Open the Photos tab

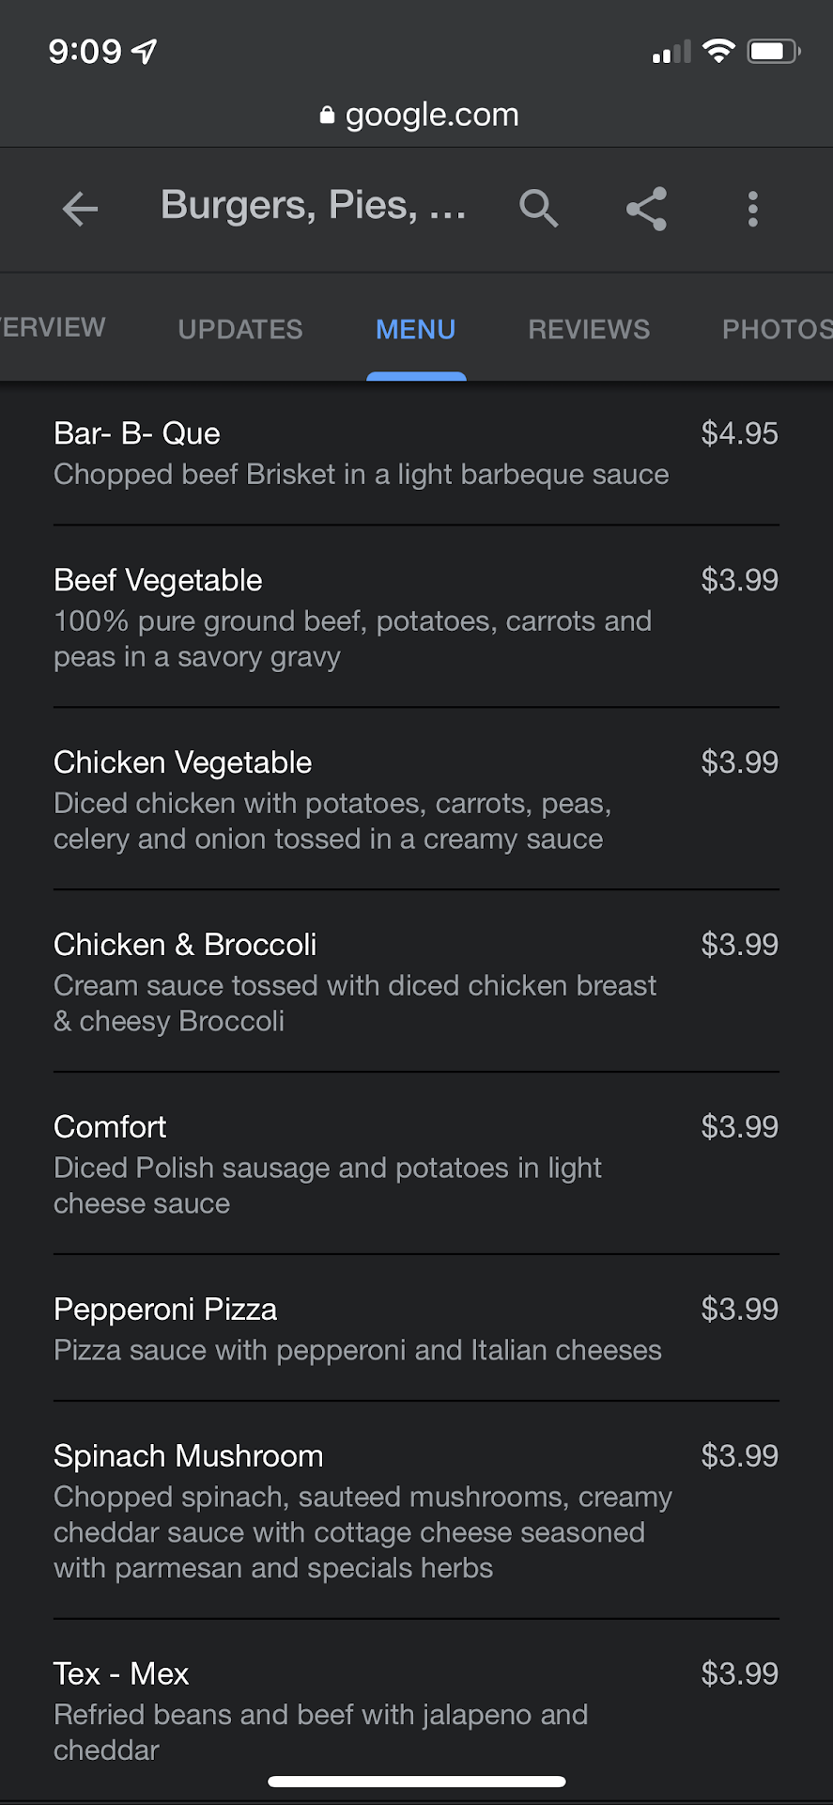pyautogui.click(x=776, y=329)
